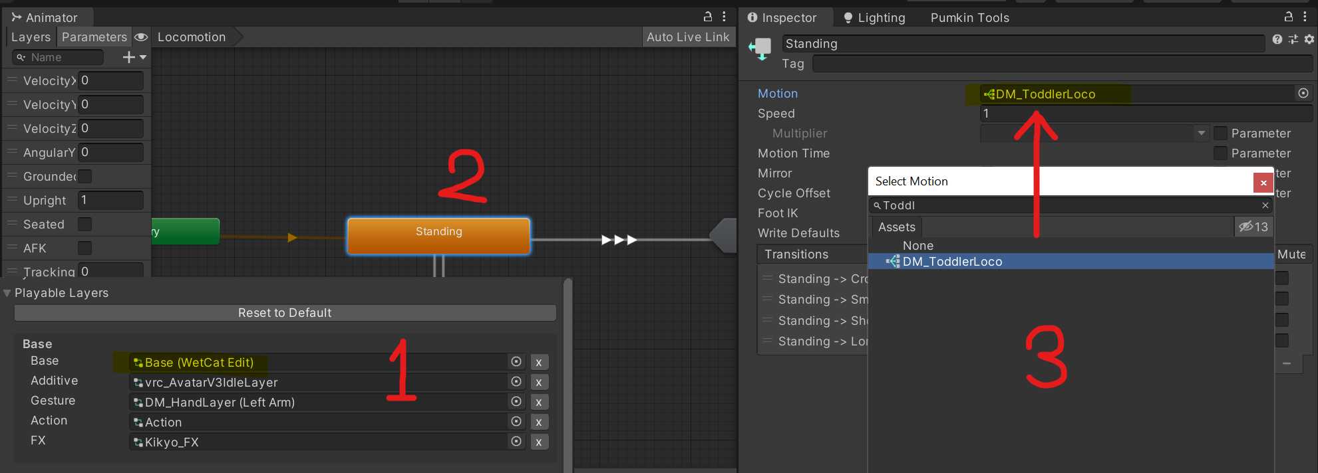This screenshot has height=473, width=1318.
Task: Collapse the Playable Layers section
Action: [7, 293]
